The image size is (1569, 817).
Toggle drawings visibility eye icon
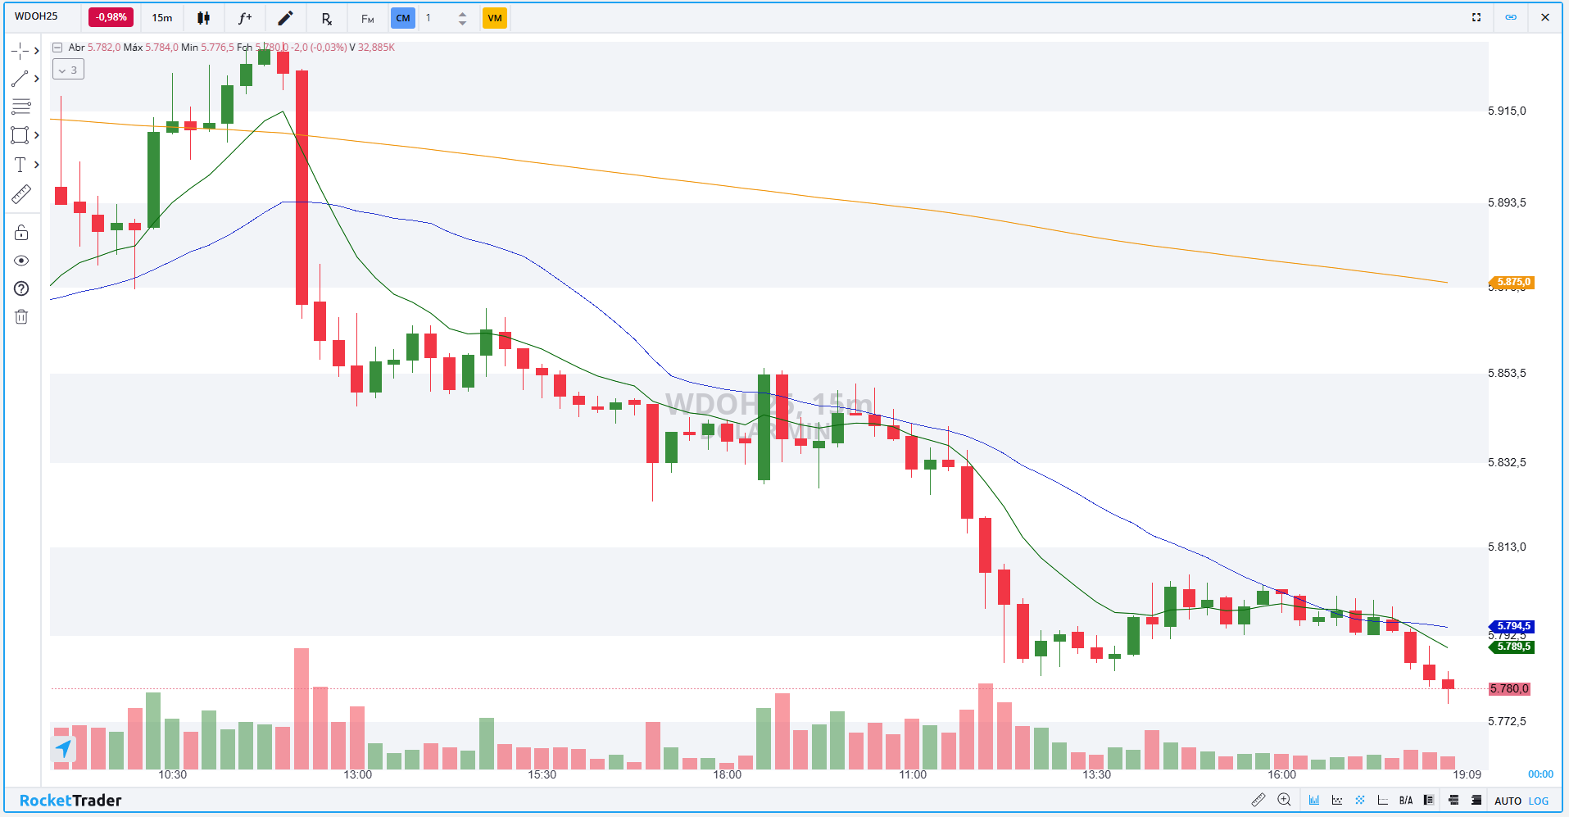pyautogui.click(x=21, y=261)
